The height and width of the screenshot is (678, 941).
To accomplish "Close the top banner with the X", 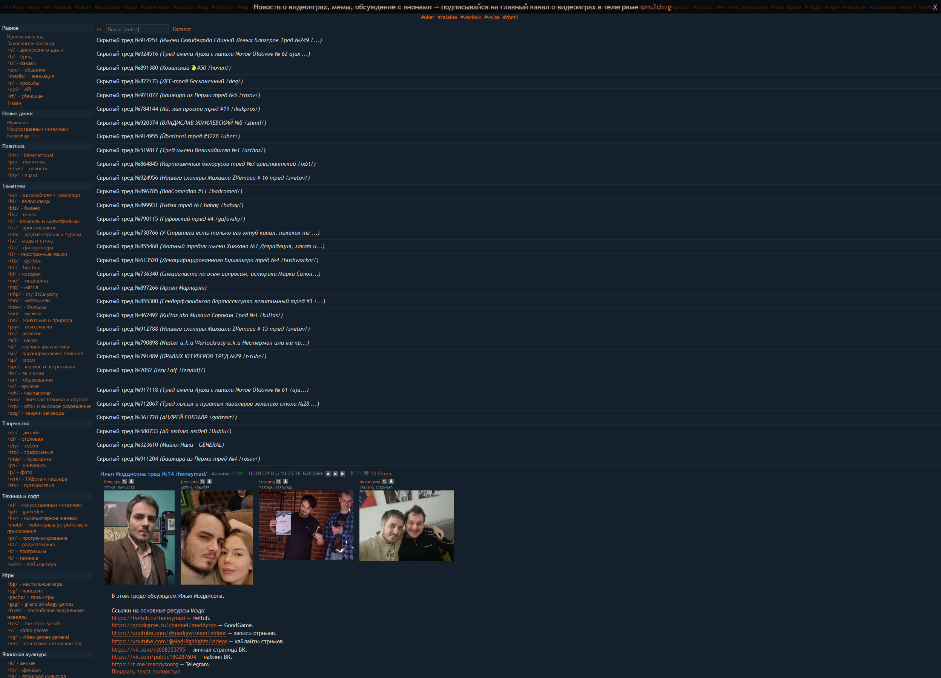I will click(935, 7).
